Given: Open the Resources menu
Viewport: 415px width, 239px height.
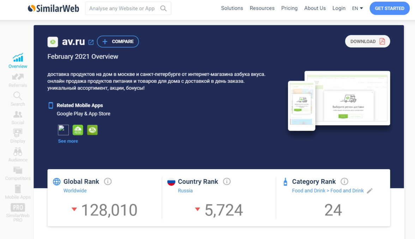Looking at the screenshot, I should [262, 8].
